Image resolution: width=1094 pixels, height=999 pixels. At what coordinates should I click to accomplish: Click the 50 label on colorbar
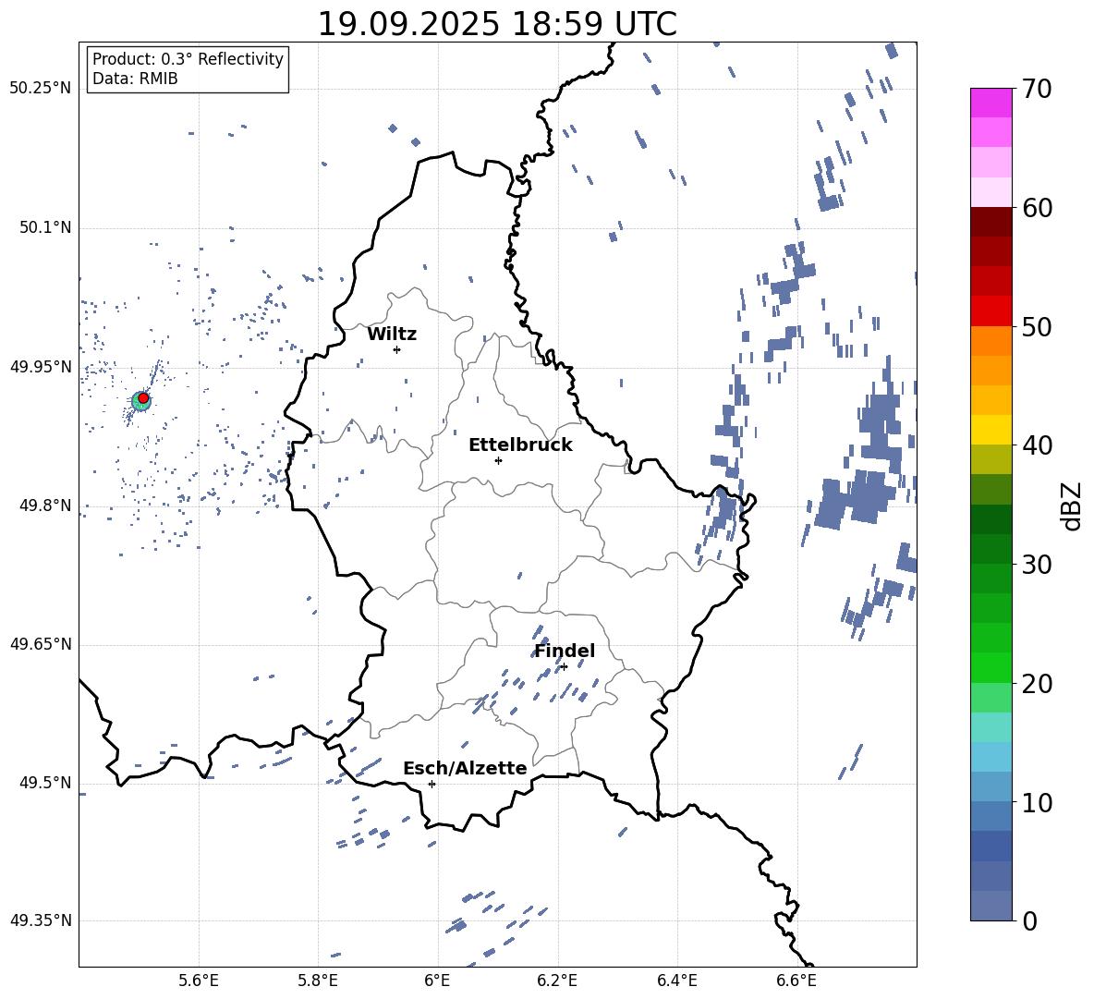coord(1037,327)
